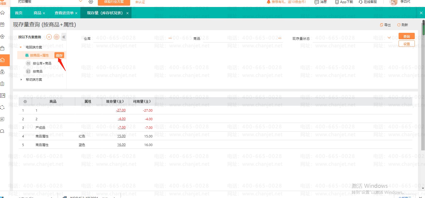Switch to the 首页 tab
The width and height of the screenshot is (425, 198).
[x=19, y=13]
